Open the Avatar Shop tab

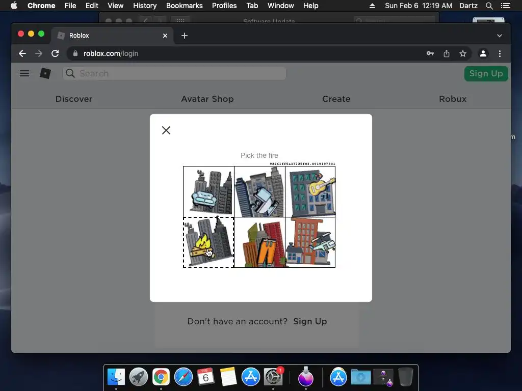pyautogui.click(x=207, y=99)
